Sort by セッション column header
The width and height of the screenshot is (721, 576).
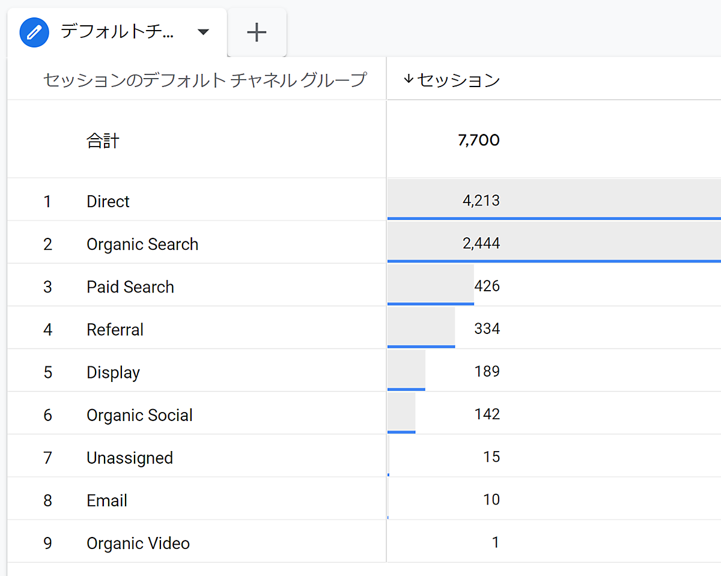click(458, 80)
